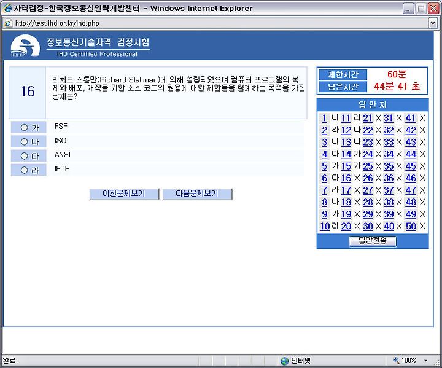Go to question 2 in the answer sheet
This screenshot has width=442, height=368.
(325, 130)
